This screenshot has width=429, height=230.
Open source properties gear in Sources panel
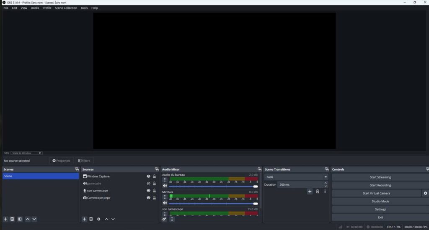pyautogui.click(x=99, y=219)
